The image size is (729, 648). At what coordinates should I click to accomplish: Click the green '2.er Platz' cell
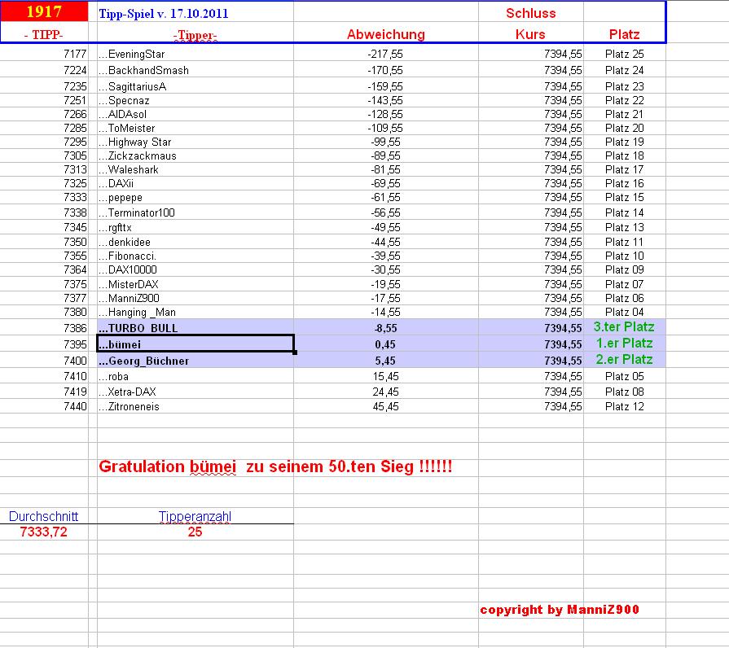coord(625,360)
